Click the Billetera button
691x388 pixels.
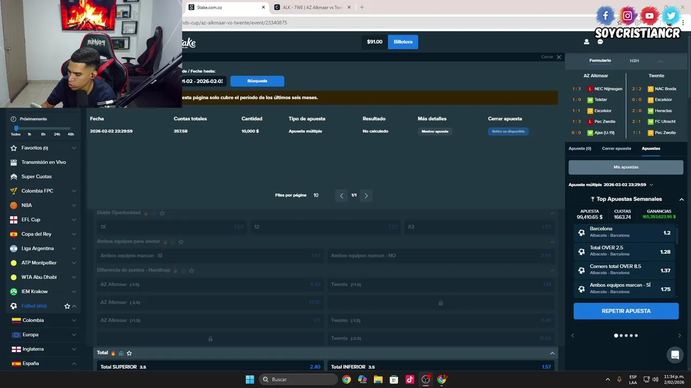coord(403,42)
